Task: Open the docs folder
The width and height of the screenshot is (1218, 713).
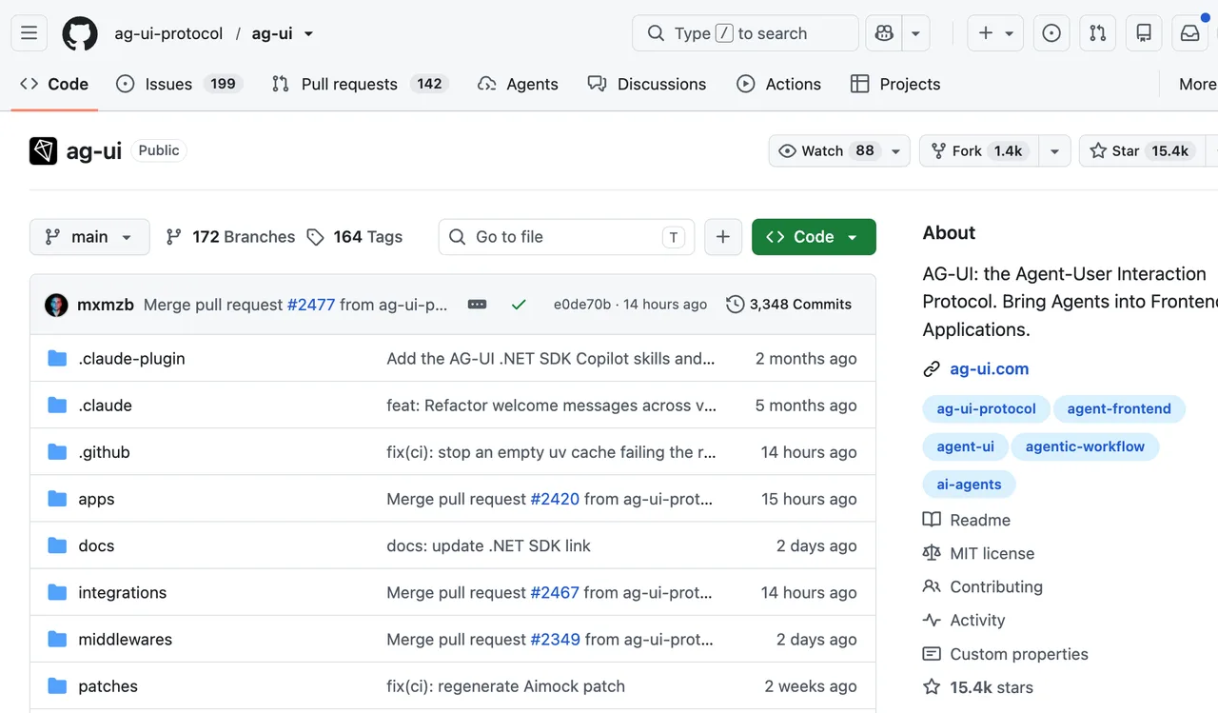Action: click(96, 545)
